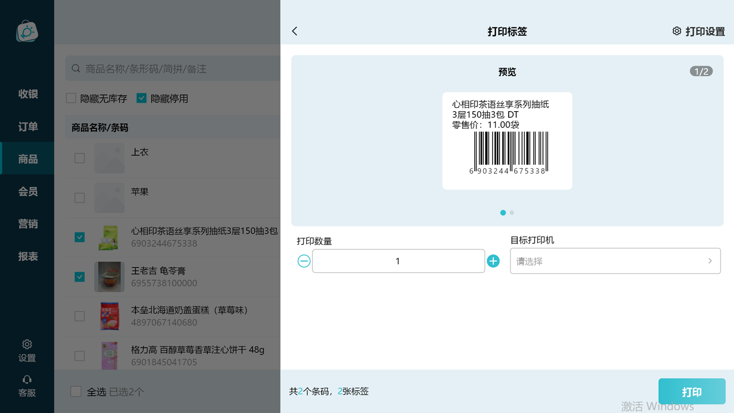Uncheck the 心相印茶语丝享 product checkbox

click(x=79, y=237)
